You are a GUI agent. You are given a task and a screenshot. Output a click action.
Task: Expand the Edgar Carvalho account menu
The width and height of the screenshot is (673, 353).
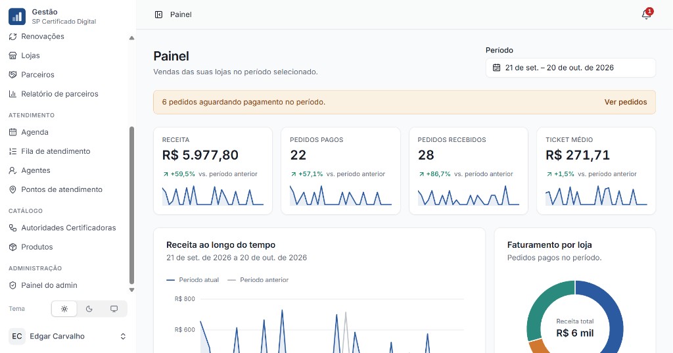[x=68, y=337]
